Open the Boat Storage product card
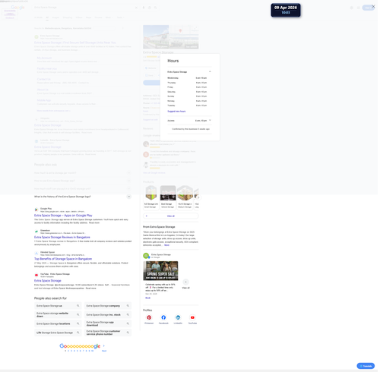This screenshot has height=372, width=380. (x=168, y=197)
